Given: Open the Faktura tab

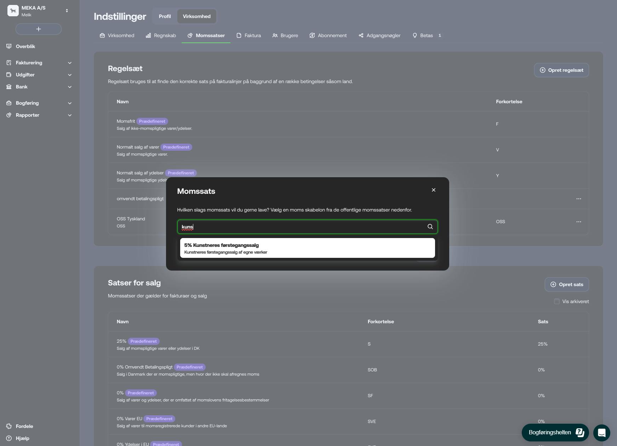Looking at the screenshot, I should (x=249, y=35).
